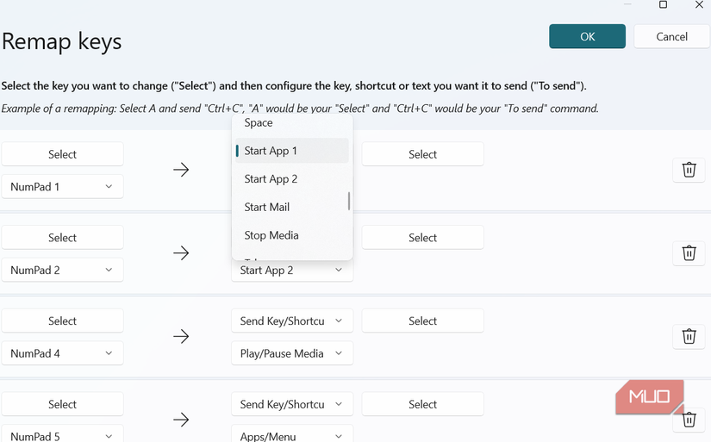Remove the NumPad 4 mapping with trash icon

(689, 336)
